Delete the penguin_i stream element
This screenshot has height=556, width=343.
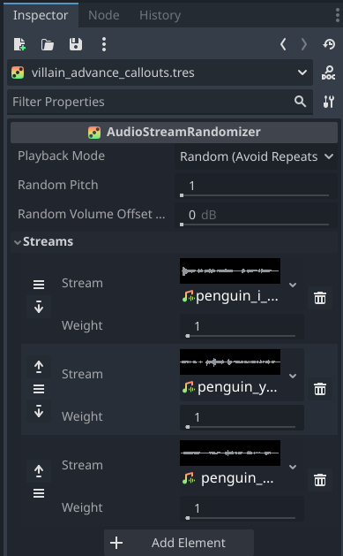coord(320,298)
